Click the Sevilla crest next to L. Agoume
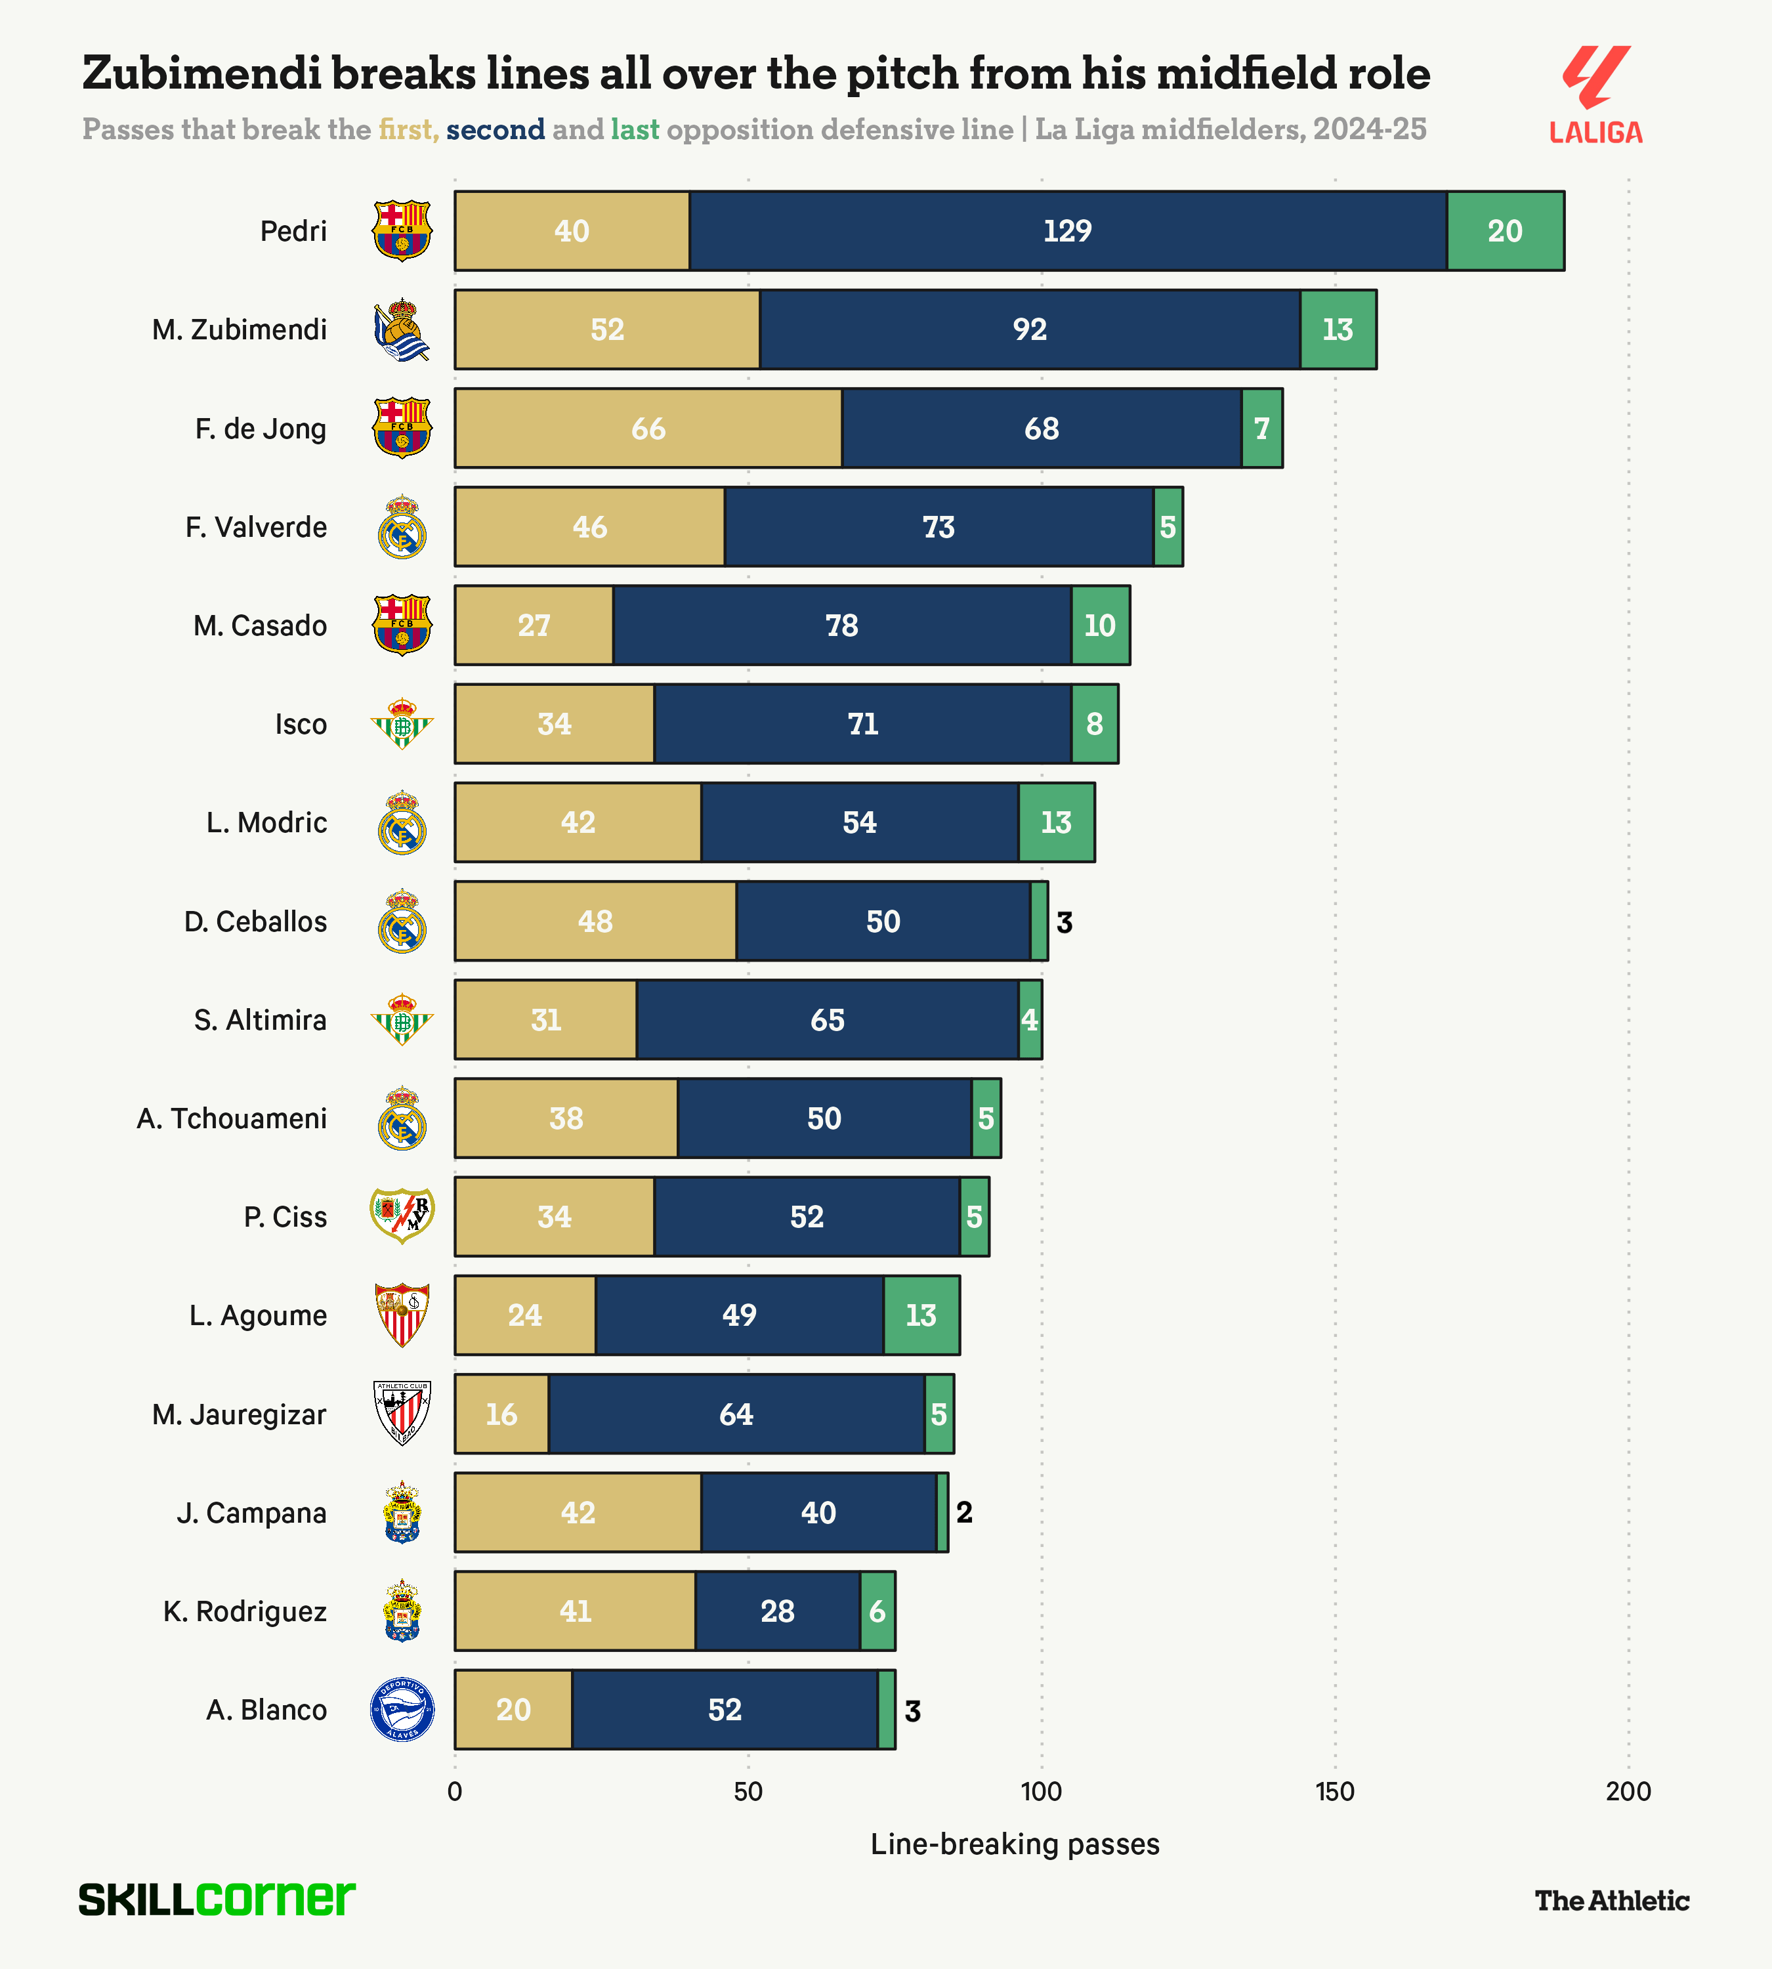This screenshot has height=1969, width=1772. click(401, 1315)
